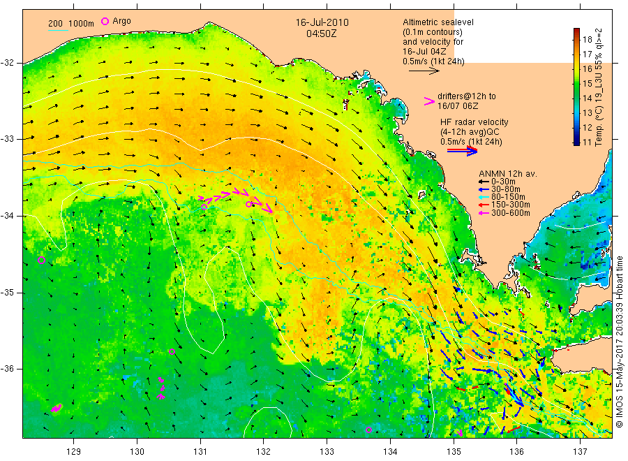
Task: Click magenta drifter marks near 128.7°E 36.5°S
Action: 56,408
